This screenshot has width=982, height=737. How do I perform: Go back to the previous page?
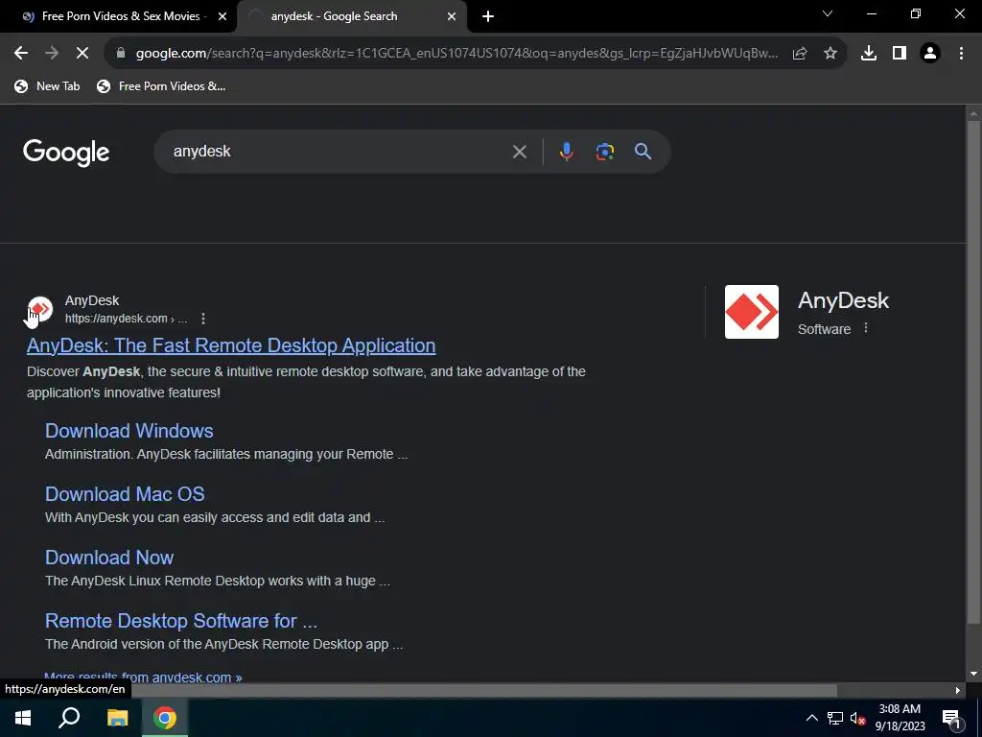pos(21,54)
